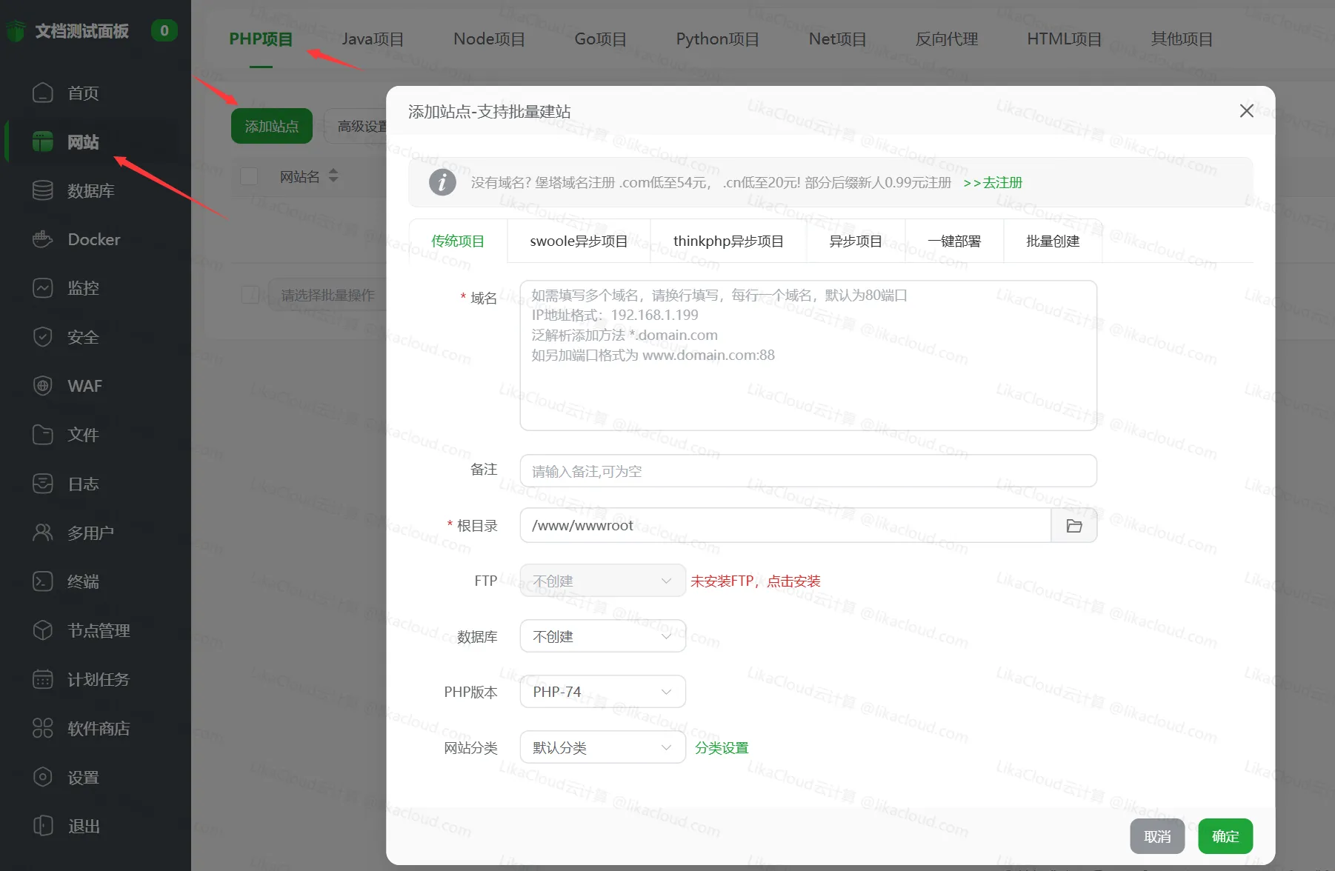Click the 退出 logout icon
Screen dimensions: 1335x871
(83, 826)
